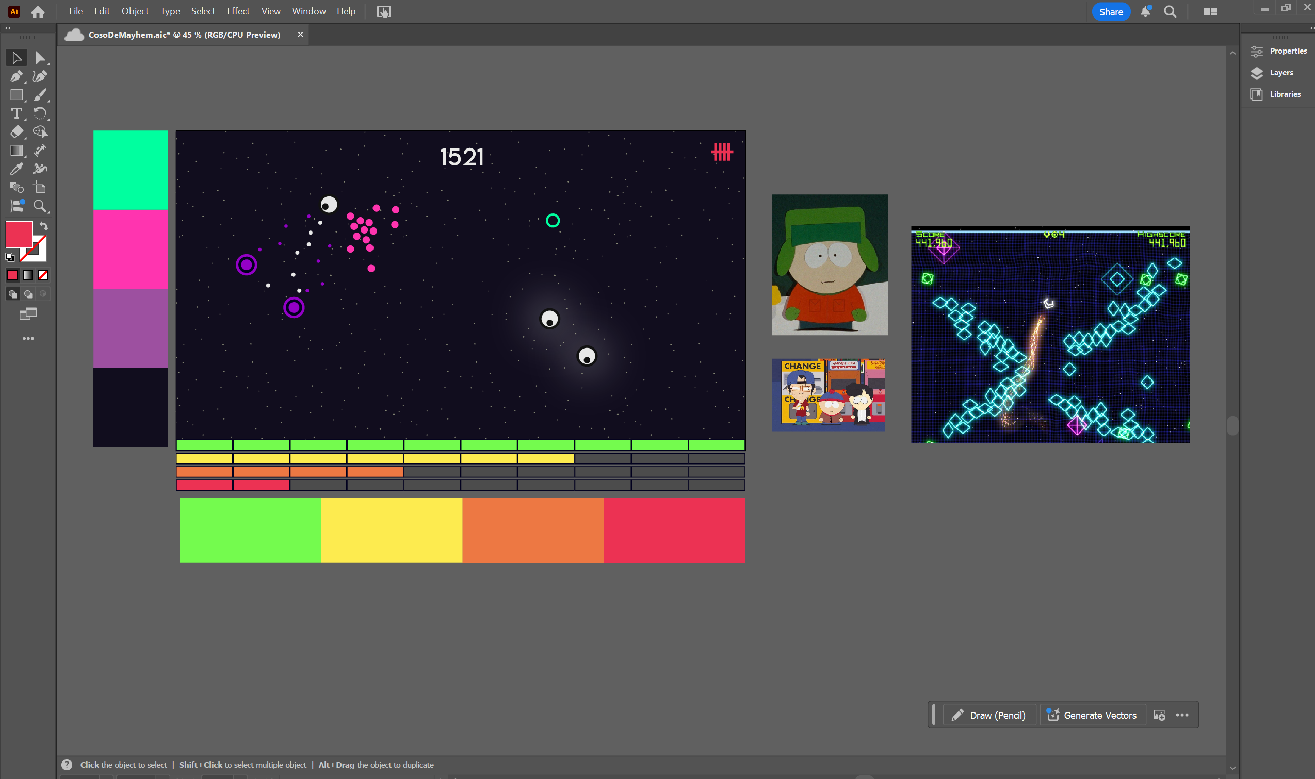Click the red Fill color swatch
Screen dimensions: 1315x779
click(19, 234)
